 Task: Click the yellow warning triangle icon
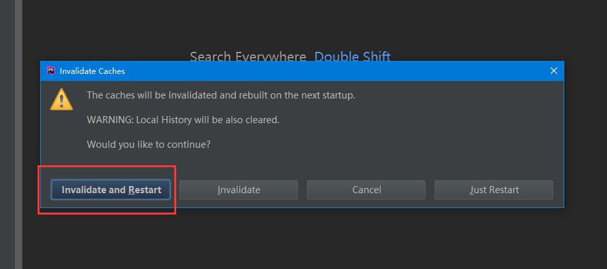coord(61,99)
